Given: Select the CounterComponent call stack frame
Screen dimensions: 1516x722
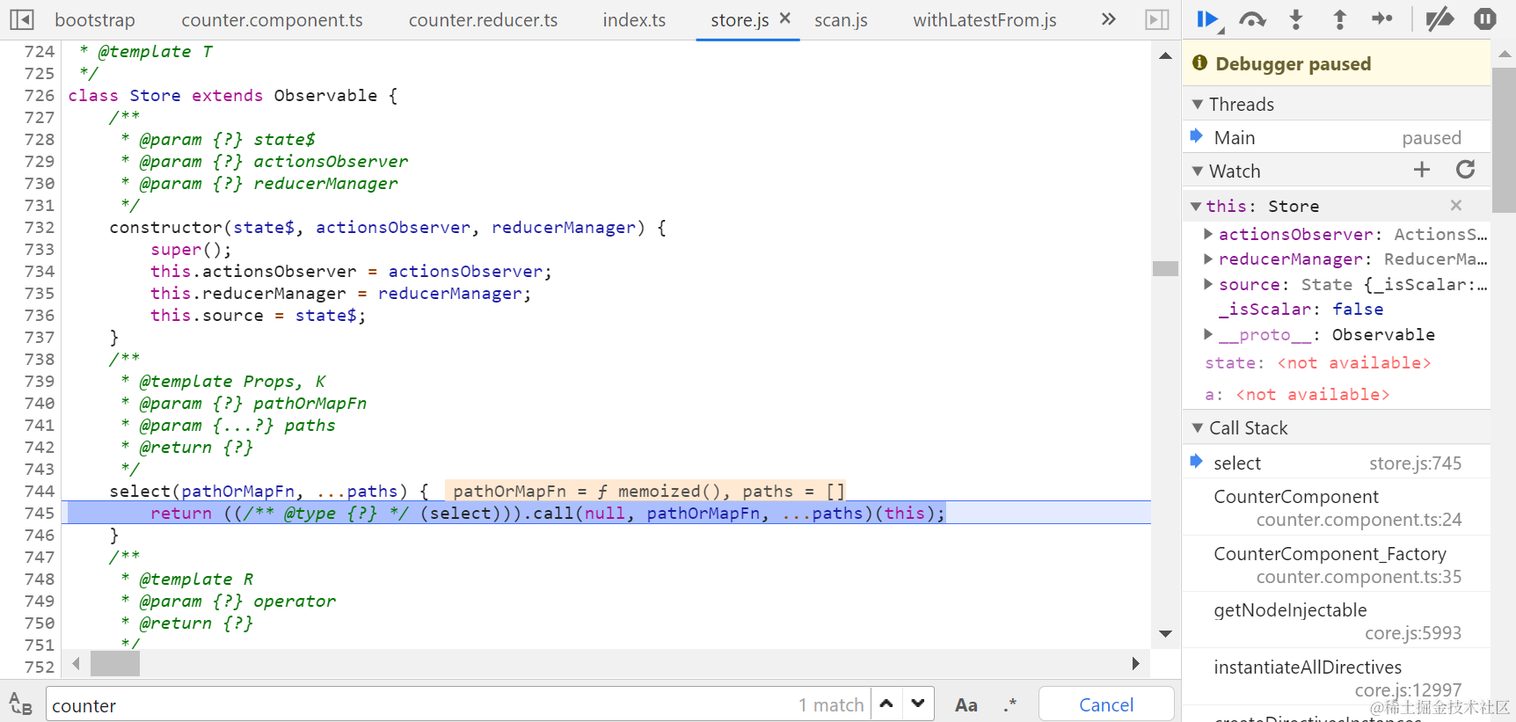Looking at the screenshot, I should coord(1336,507).
